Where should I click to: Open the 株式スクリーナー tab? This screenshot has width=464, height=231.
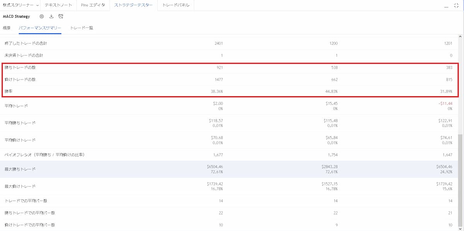pyautogui.click(x=18, y=5)
